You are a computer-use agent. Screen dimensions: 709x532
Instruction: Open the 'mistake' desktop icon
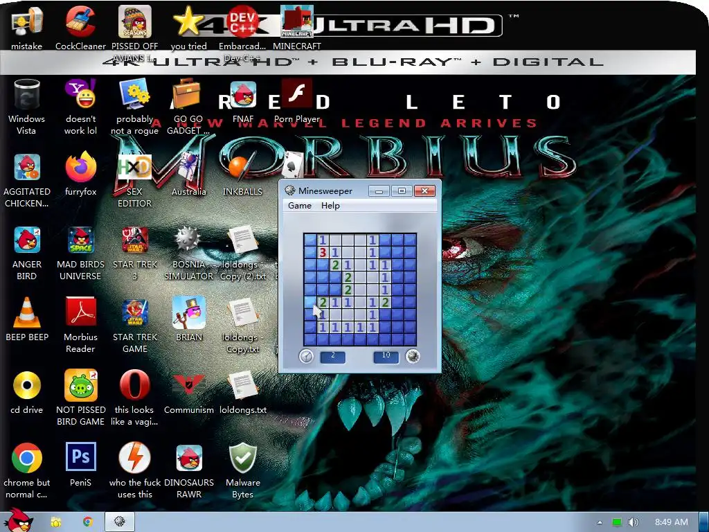coord(27,27)
